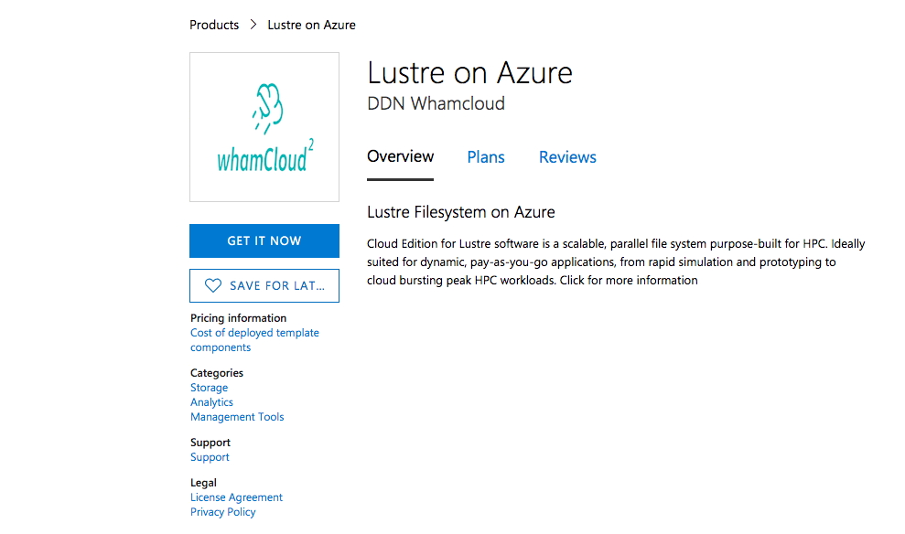905x534 pixels.
Task: Select Lustre on Azure breadcrumb item
Action: [312, 25]
